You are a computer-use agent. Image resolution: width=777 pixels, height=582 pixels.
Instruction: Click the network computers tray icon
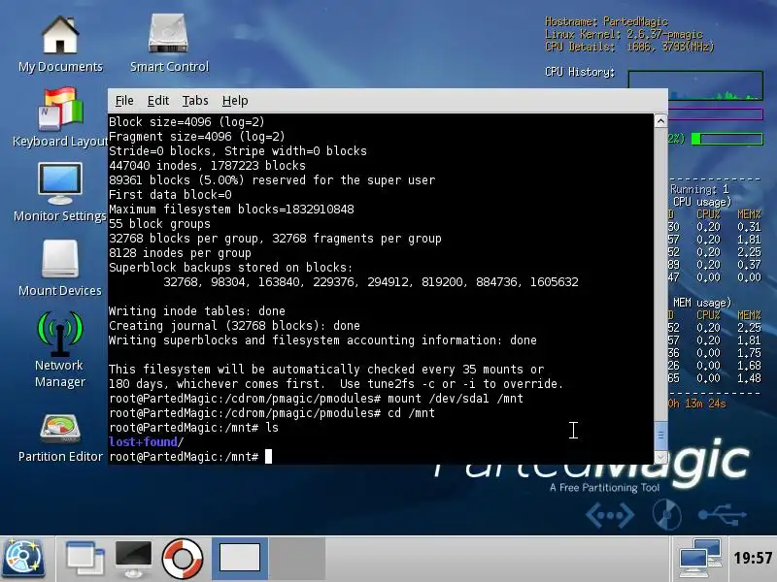click(700, 559)
